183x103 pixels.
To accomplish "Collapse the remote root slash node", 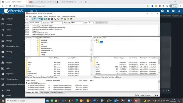I will pyautogui.click(x=95, y=40).
